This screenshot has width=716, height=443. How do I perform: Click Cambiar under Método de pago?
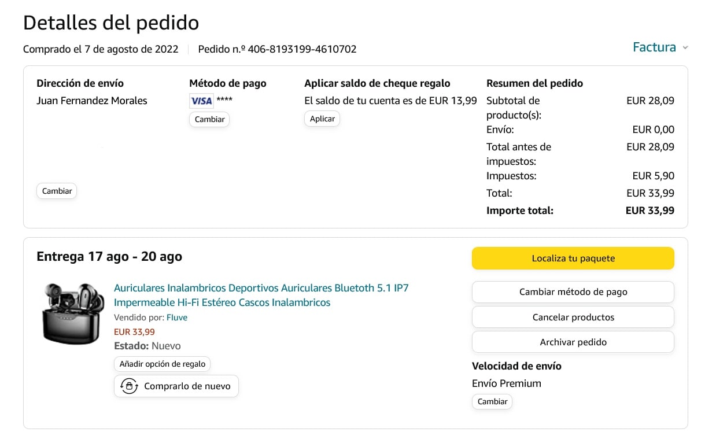click(209, 119)
